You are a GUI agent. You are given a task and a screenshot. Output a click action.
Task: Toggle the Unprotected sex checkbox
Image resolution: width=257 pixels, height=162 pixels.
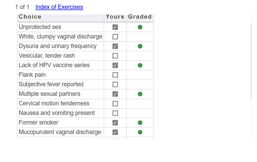(x=115, y=27)
